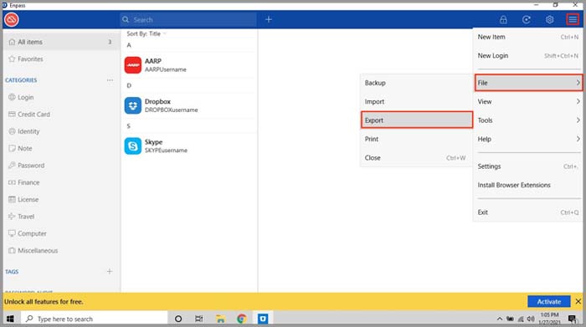
Task: Lock Enpass with the padlock icon
Action: click(503, 19)
